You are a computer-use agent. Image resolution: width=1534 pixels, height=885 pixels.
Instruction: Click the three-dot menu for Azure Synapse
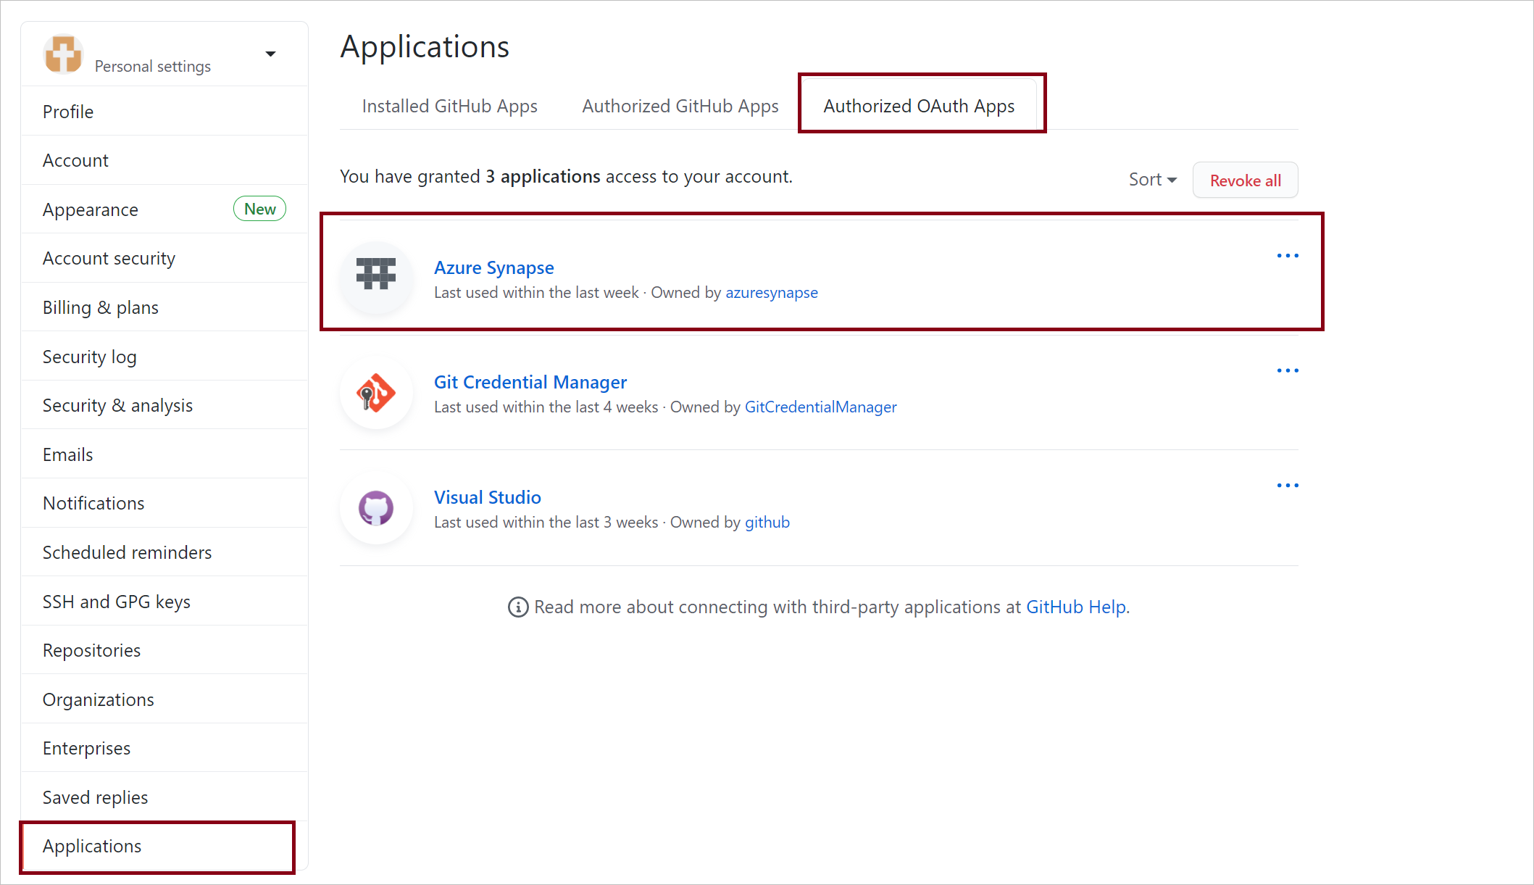pyautogui.click(x=1286, y=256)
